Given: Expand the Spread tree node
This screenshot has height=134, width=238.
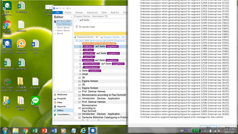Looking at the screenshot, I should (55, 33).
